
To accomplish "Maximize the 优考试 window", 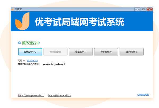I will 143,9.
